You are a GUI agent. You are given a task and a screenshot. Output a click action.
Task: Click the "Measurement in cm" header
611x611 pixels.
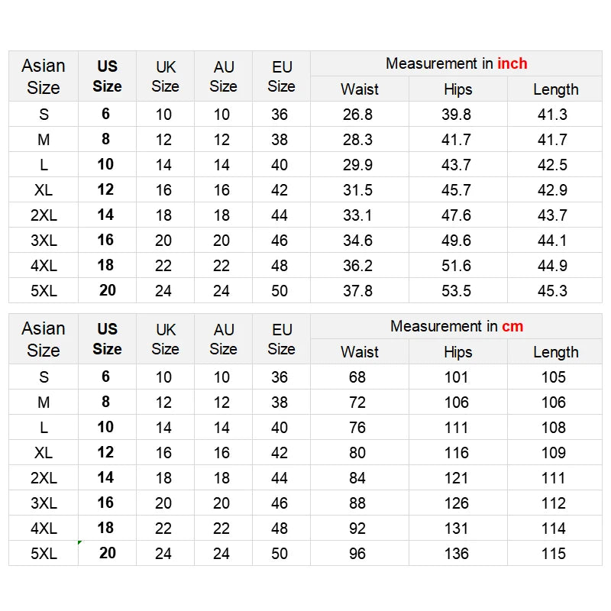pyautogui.click(x=456, y=327)
